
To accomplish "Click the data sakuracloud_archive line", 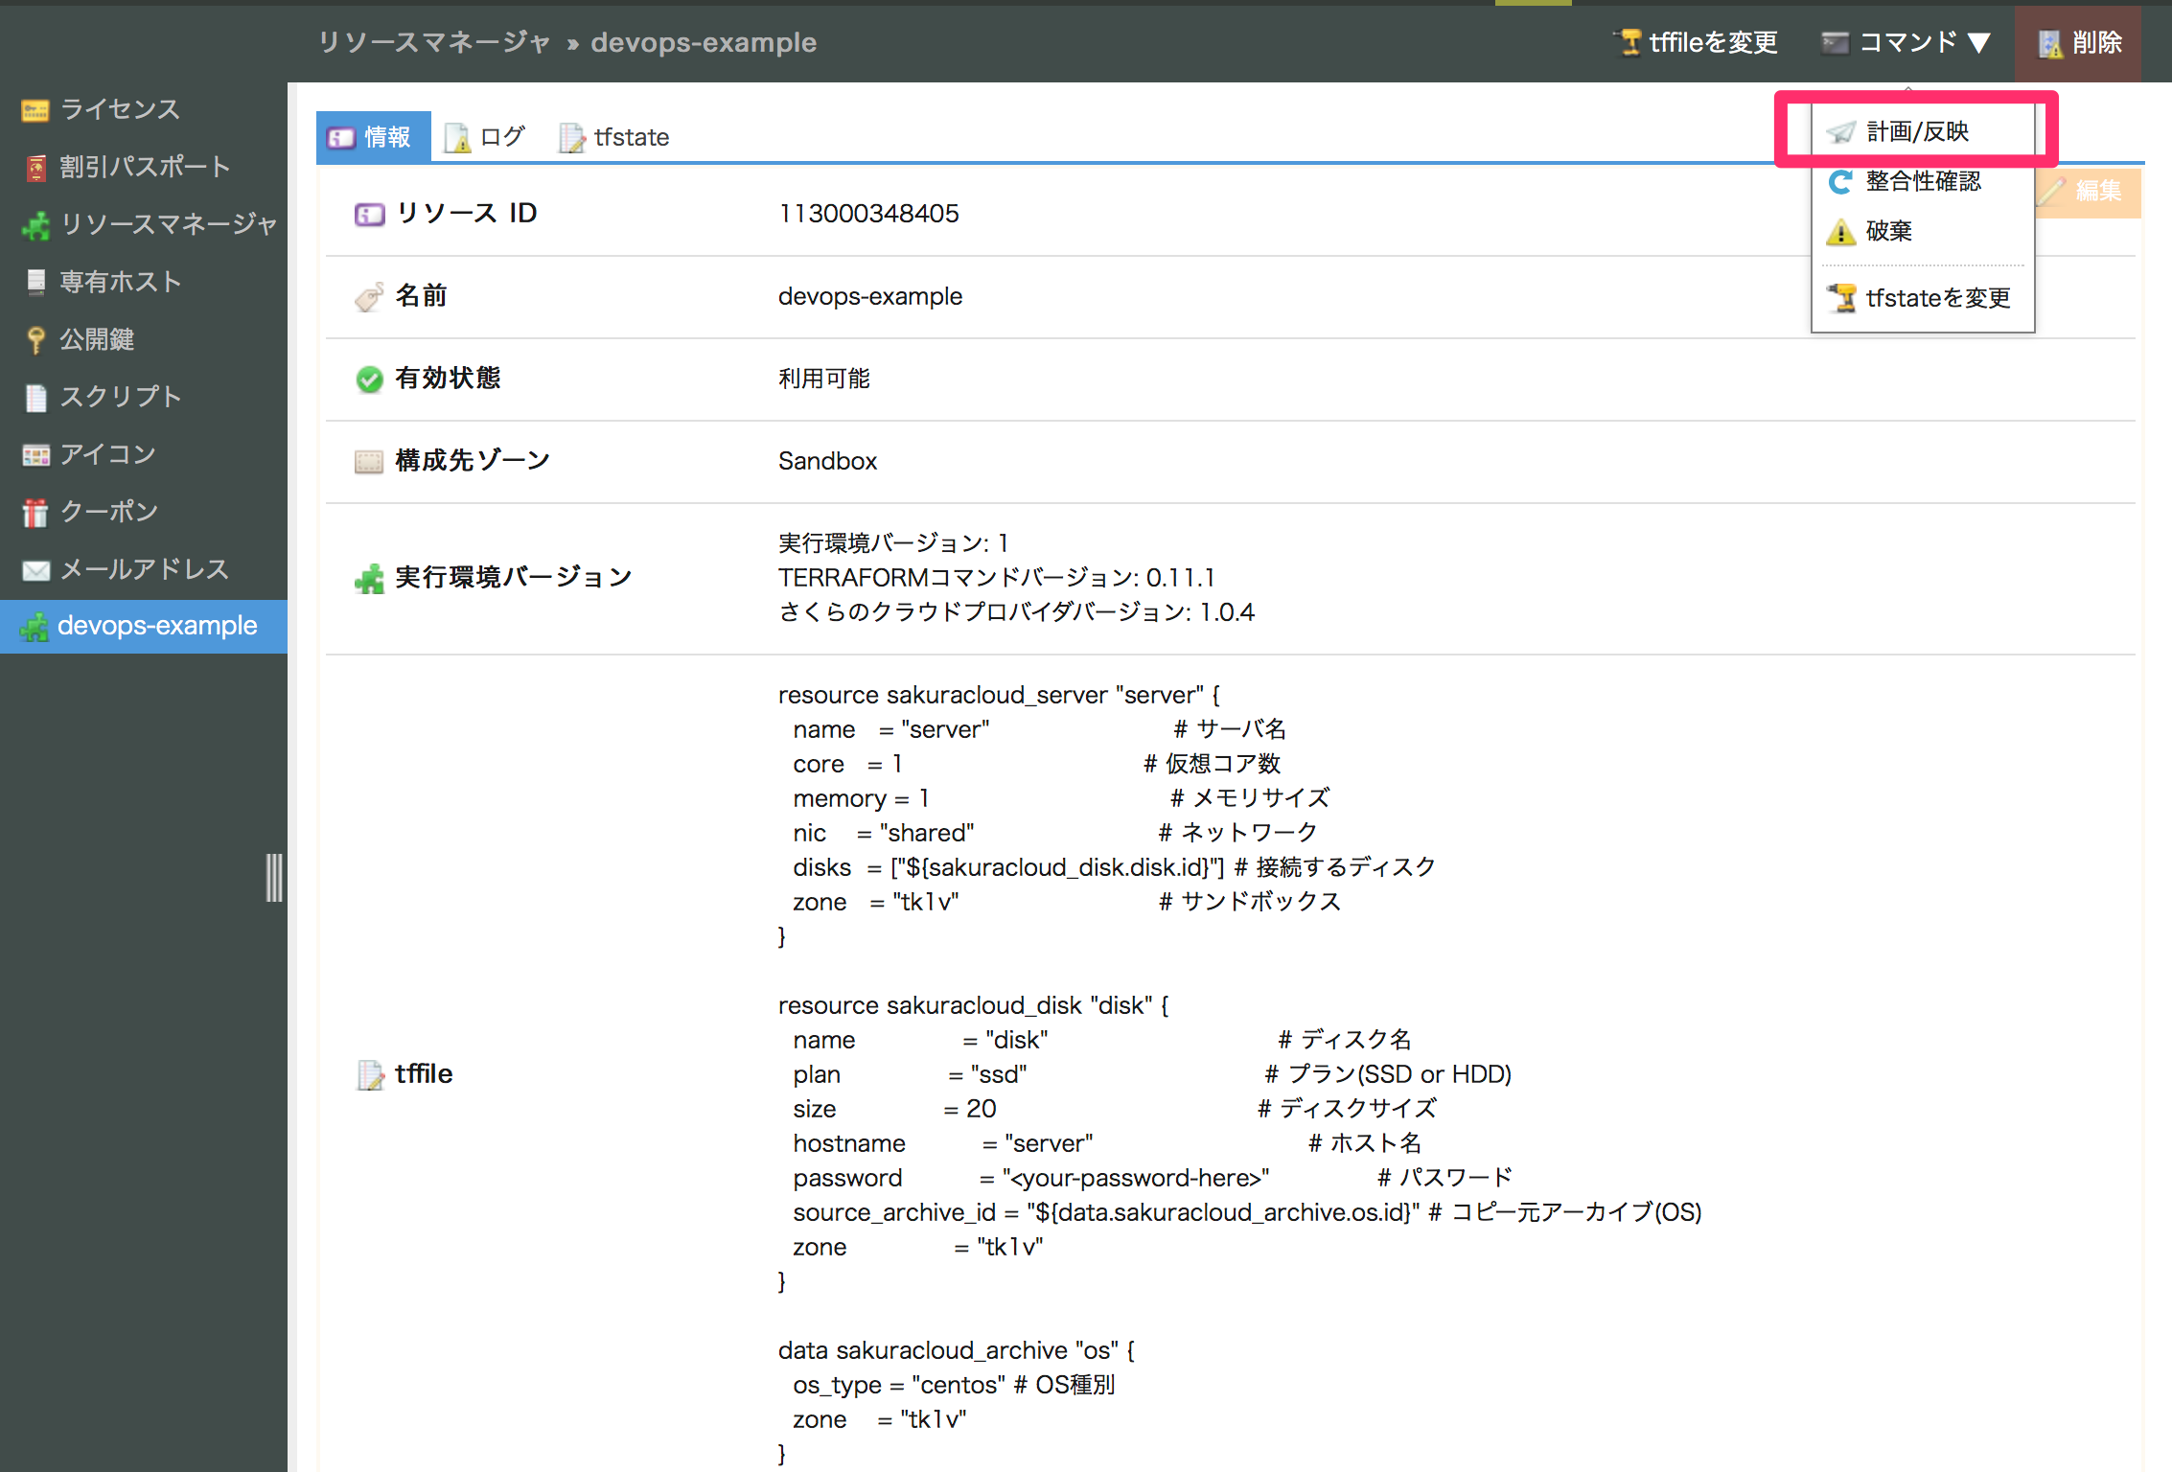I will coord(957,1350).
